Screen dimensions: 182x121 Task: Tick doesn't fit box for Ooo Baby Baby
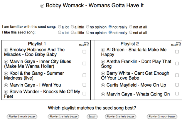[84, 52]
